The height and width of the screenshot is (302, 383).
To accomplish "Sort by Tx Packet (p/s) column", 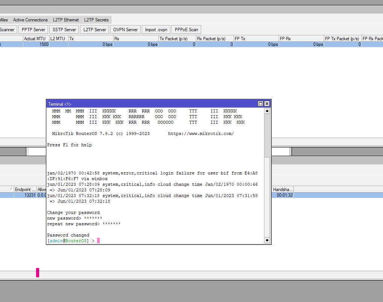I will [x=177, y=39].
